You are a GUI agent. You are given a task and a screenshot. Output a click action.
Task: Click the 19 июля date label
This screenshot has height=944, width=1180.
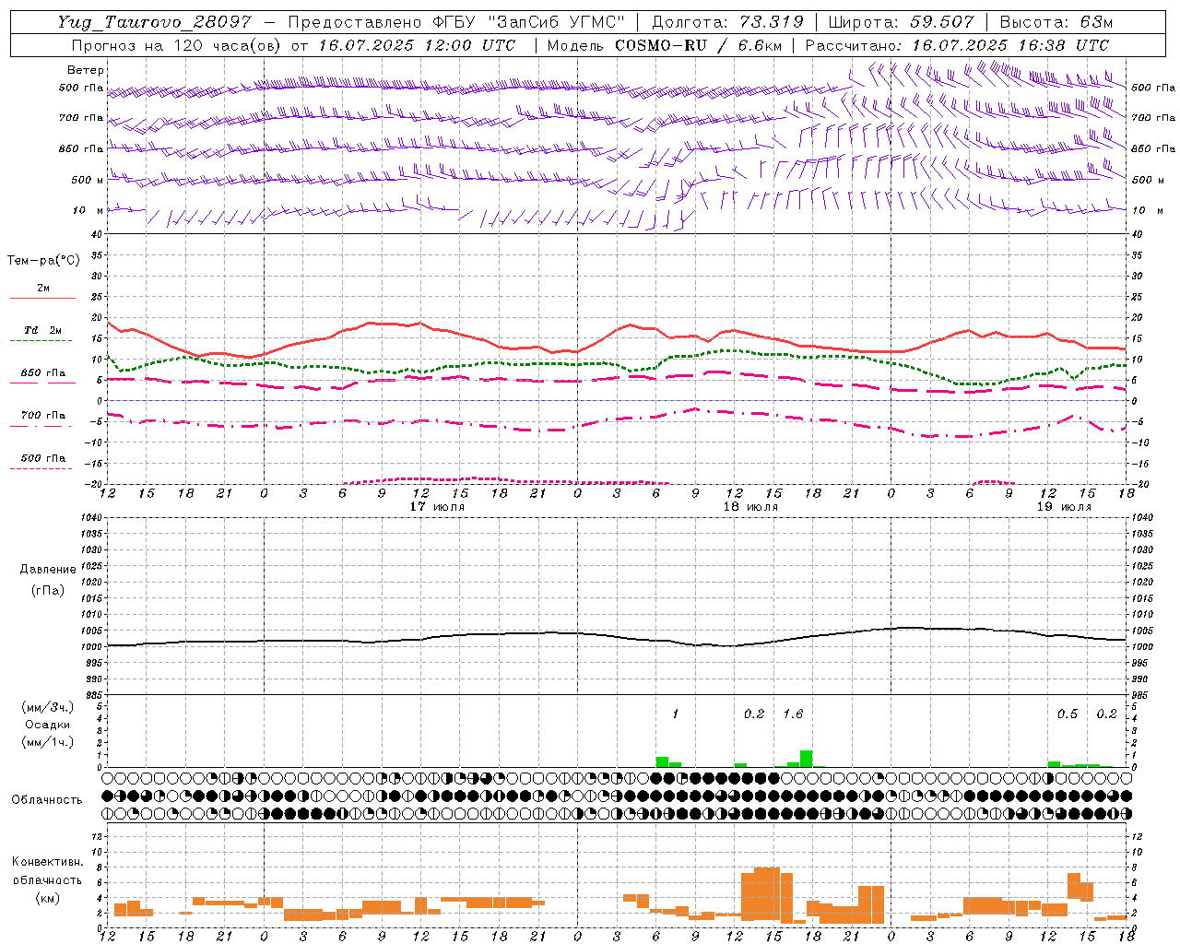click(x=1064, y=507)
